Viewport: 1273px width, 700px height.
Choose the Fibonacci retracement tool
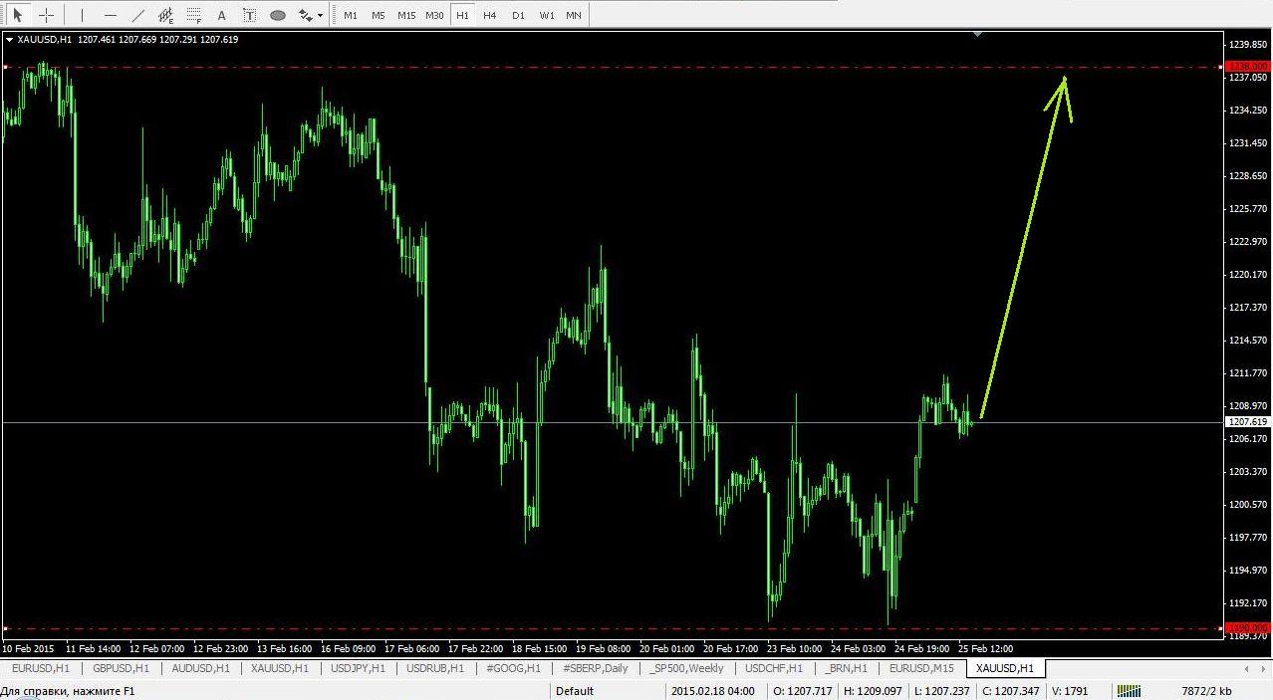(193, 15)
